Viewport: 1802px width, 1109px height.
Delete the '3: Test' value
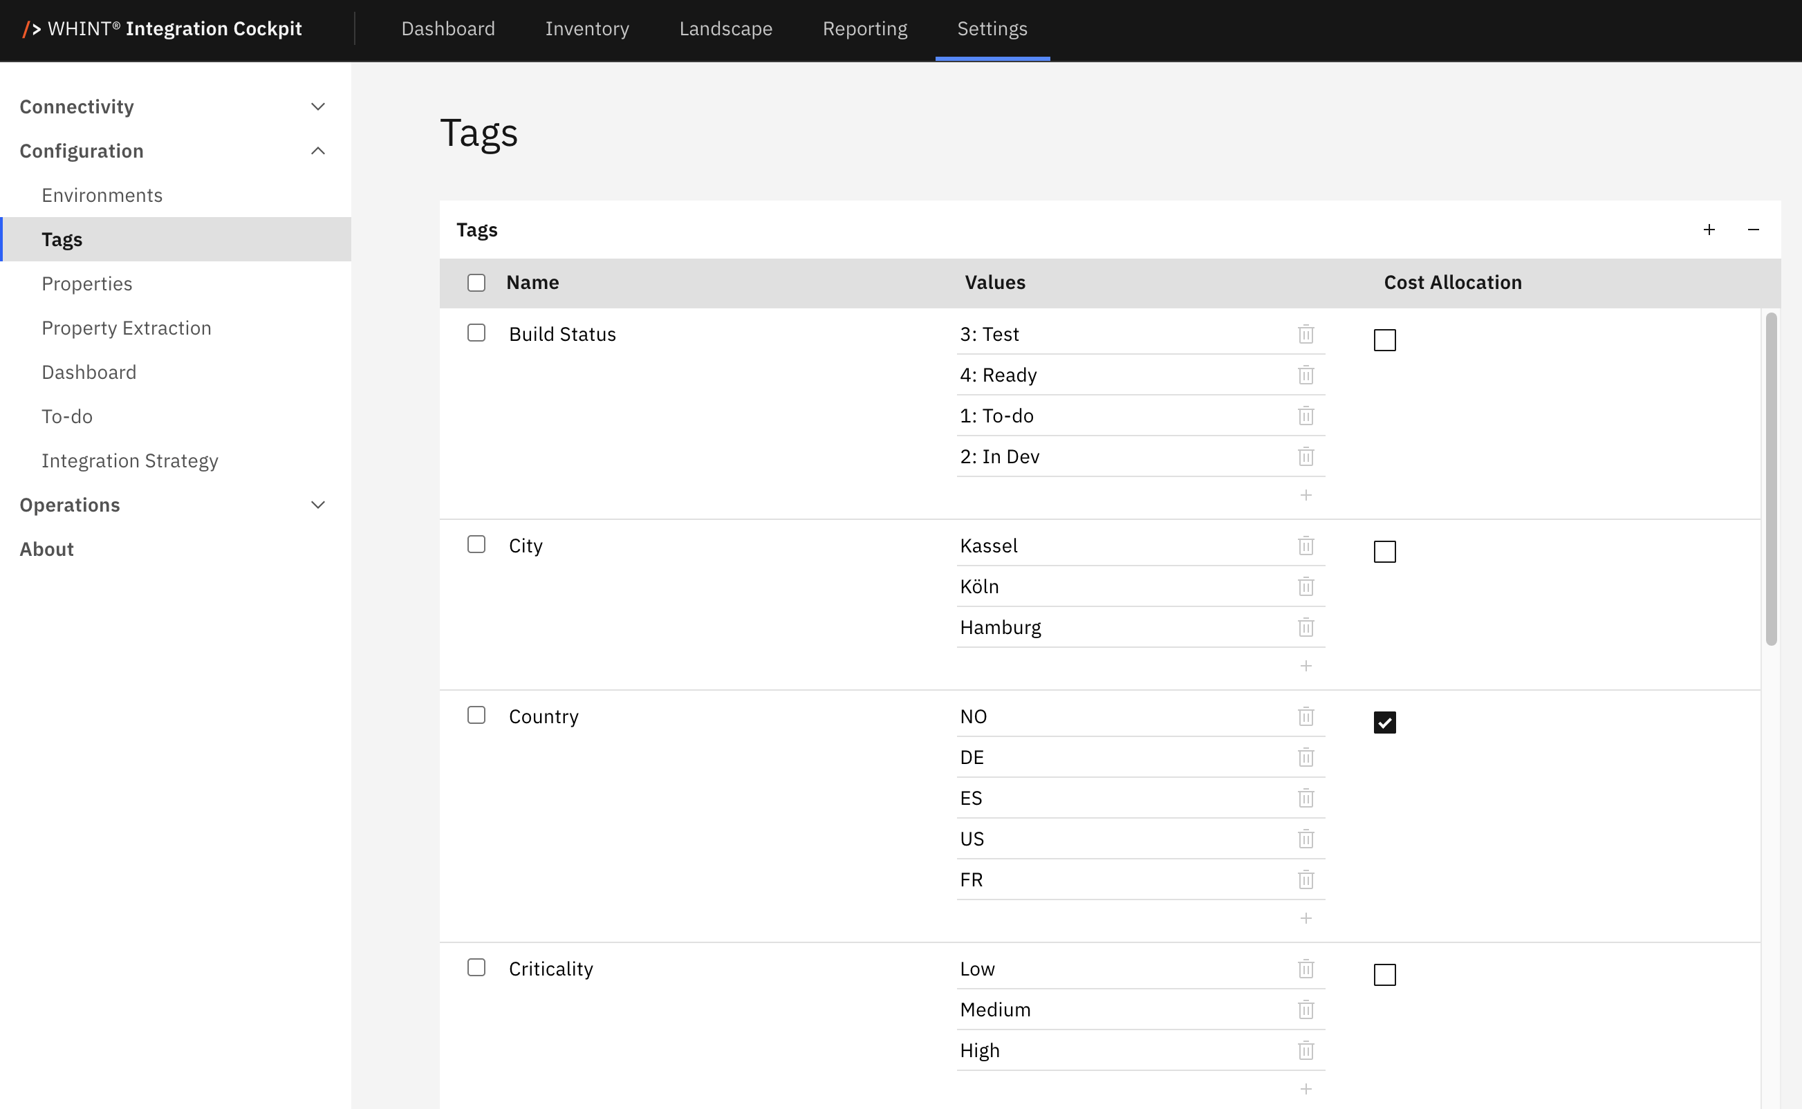1306,334
